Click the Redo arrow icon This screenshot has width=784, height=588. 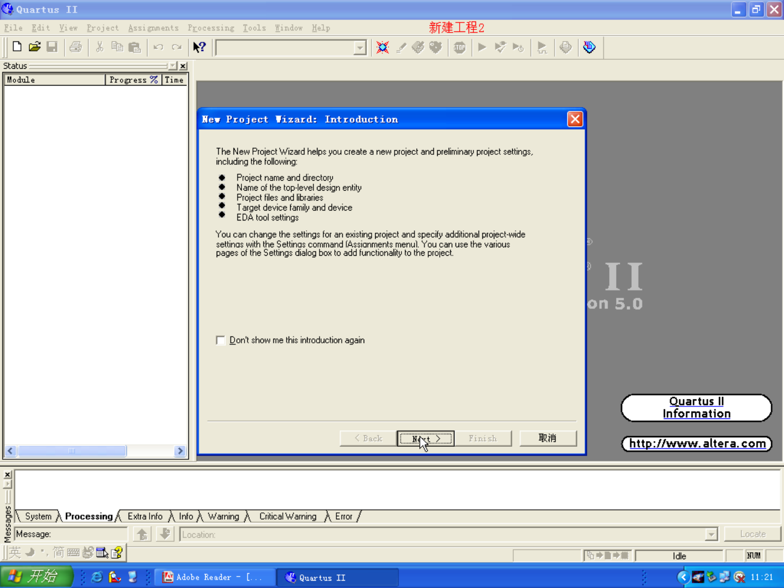(x=177, y=47)
